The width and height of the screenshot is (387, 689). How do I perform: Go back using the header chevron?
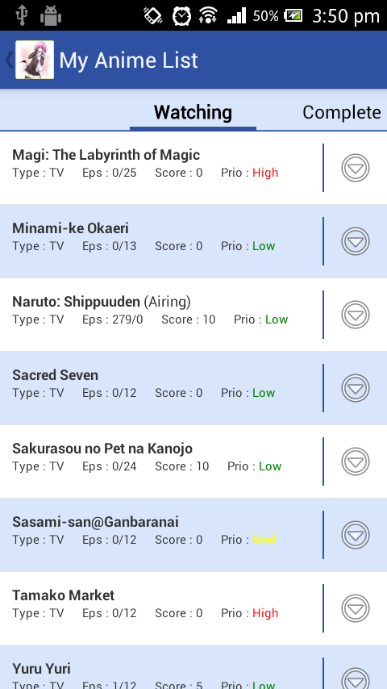pyautogui.click(x=8, y=60)
